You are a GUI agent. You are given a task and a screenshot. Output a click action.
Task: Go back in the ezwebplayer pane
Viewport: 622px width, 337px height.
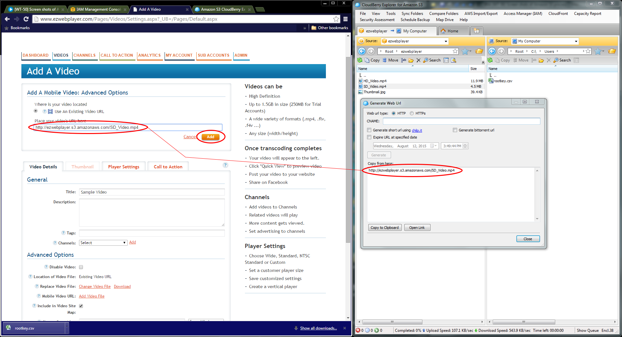pyautogui.click(x=362, y=51)
